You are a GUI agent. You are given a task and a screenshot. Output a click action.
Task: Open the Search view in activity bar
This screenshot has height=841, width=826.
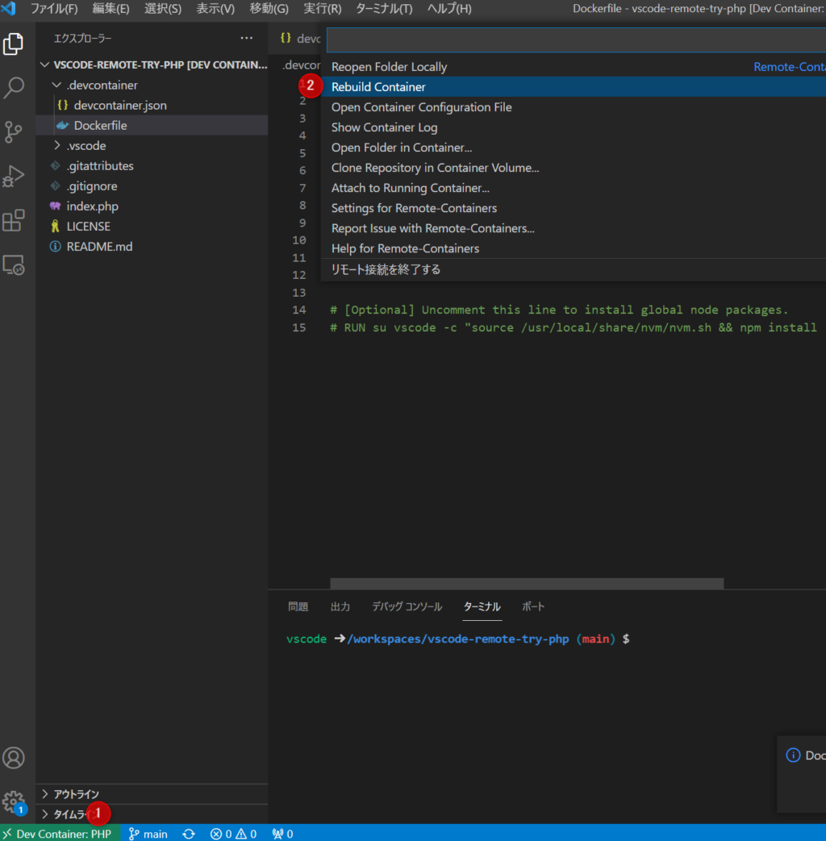tap(14, 87)
